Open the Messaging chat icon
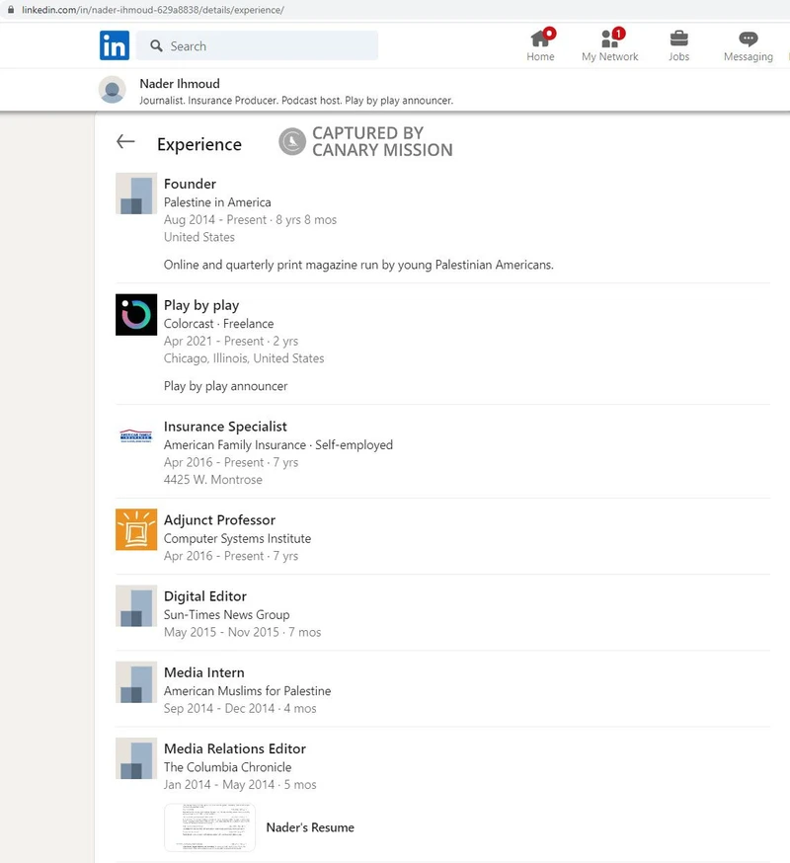Viewport: 790px width, 863px height. point(749,39)
